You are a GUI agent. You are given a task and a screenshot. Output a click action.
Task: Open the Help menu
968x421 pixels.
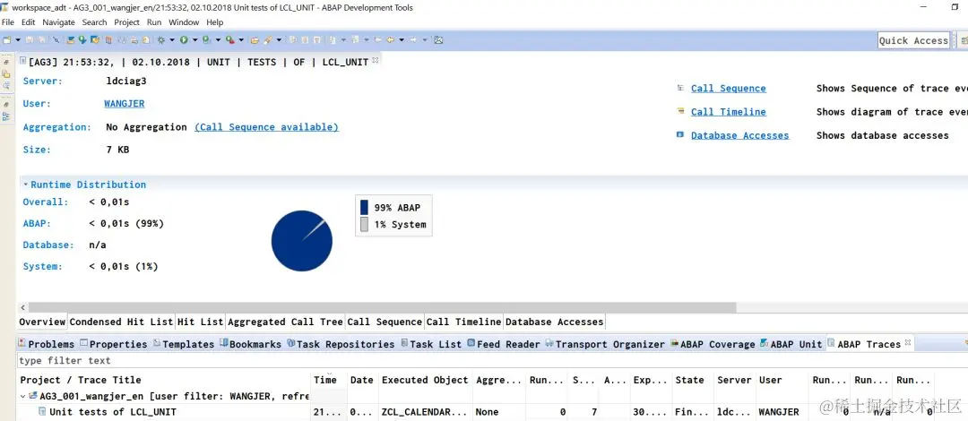[215, 22]
